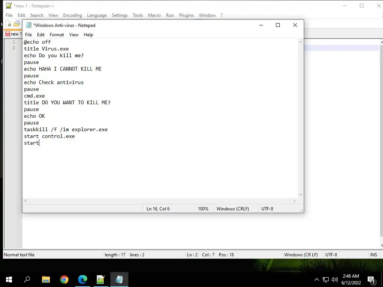
Task: Open the Window menu in Notepad++
Action: coord(207,15)
